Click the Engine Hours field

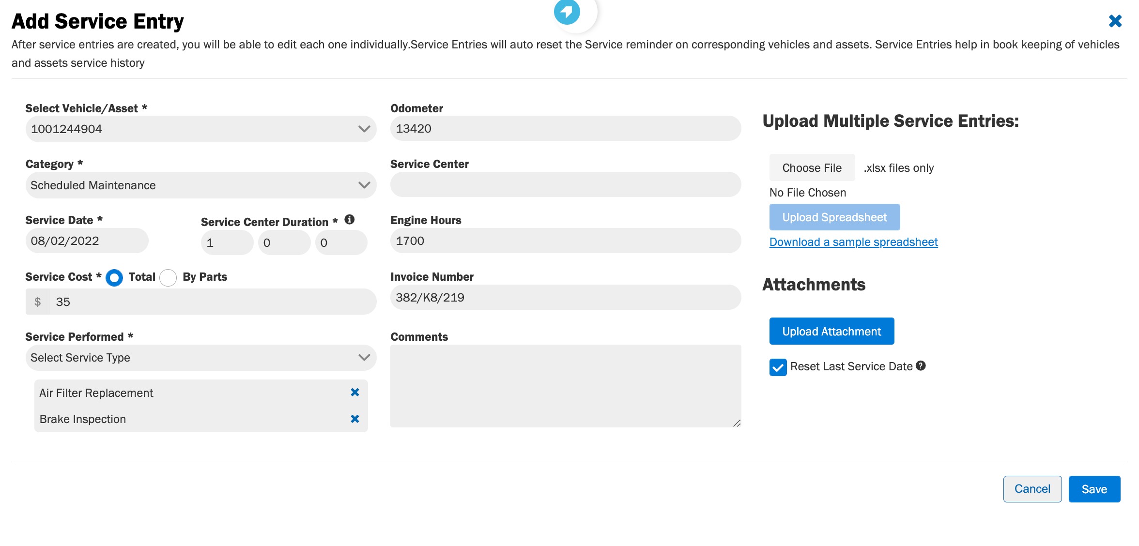click(x=566, y=241)
